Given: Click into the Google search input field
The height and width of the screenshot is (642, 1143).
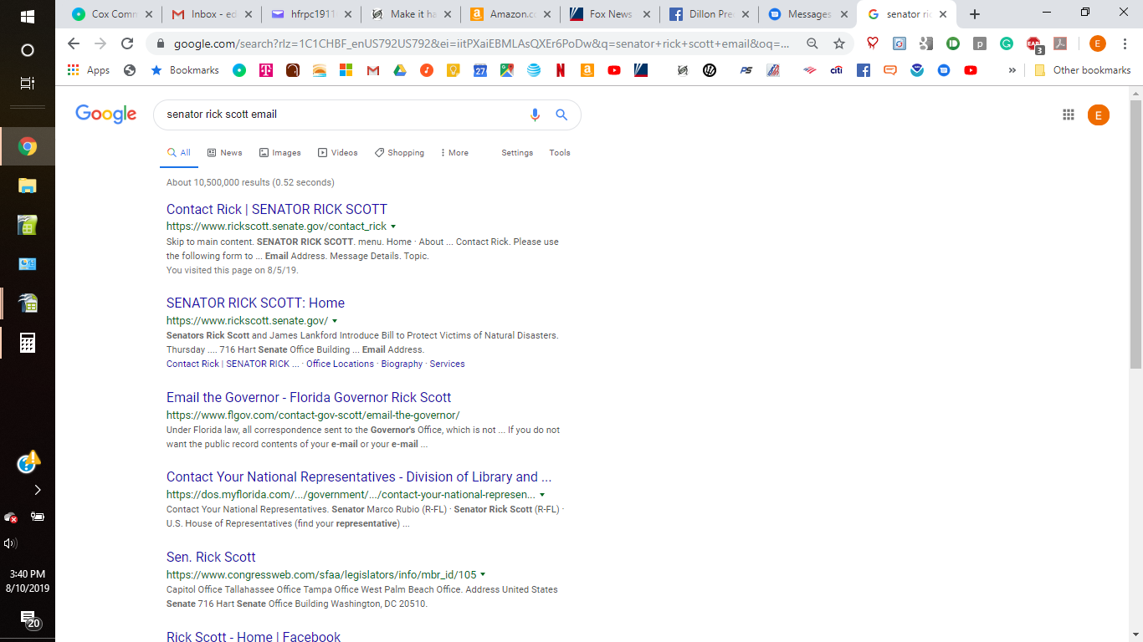Looking at the screenshot, I should point(343,115).
